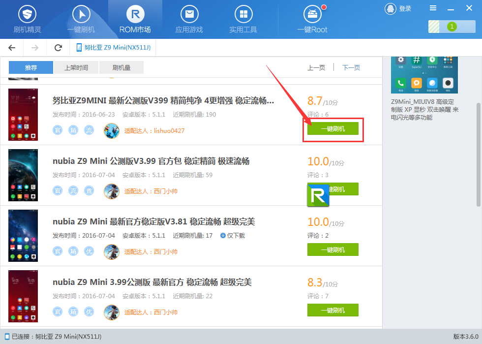Open the Z9Mini_MIUIV8 高级定制版 sidebar description
This screenshot has height=344, width=482.
click(424, 110)
